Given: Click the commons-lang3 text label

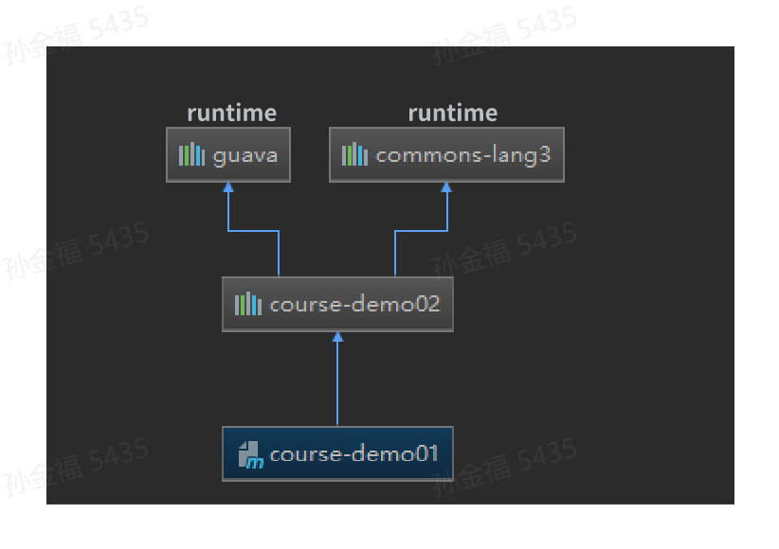Looking at the screenshot, I should [x=463, y=156].
